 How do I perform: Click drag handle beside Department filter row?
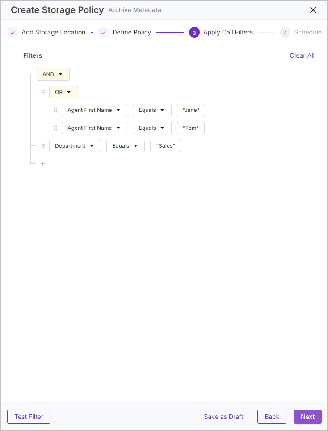coord(43,146)
